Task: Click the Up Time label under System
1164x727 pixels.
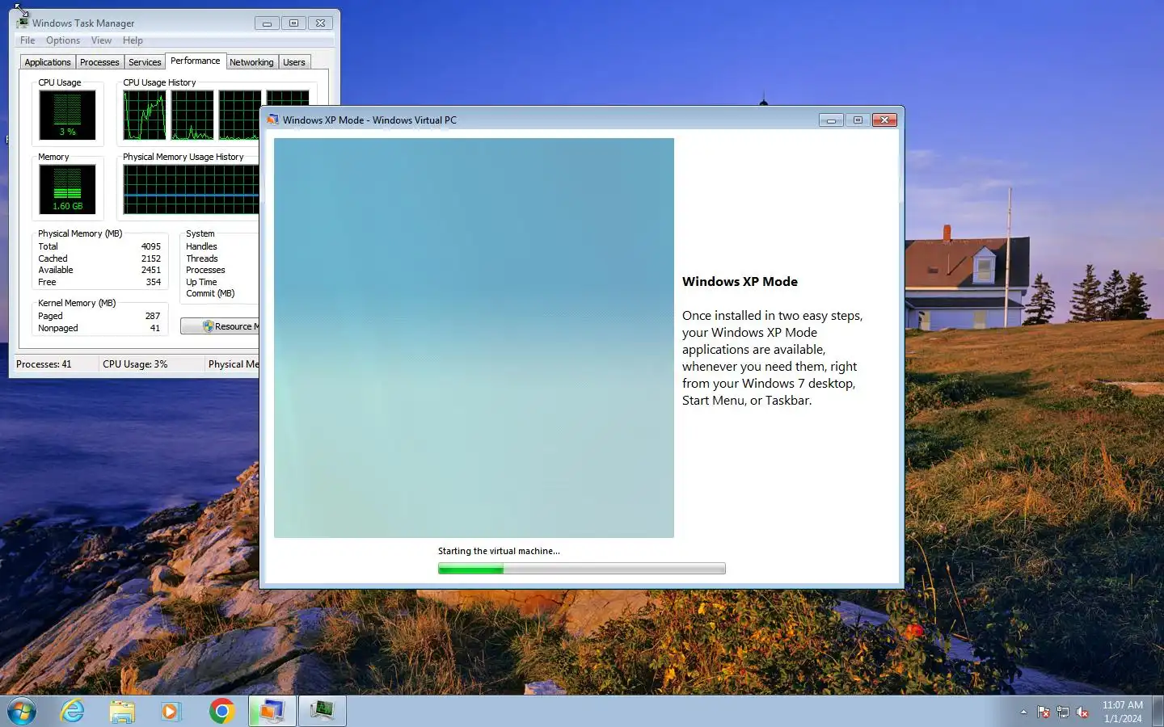Action: (201, 282)
